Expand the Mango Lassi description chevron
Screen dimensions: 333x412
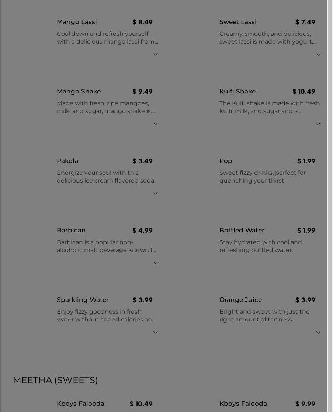tap(156, 55)
